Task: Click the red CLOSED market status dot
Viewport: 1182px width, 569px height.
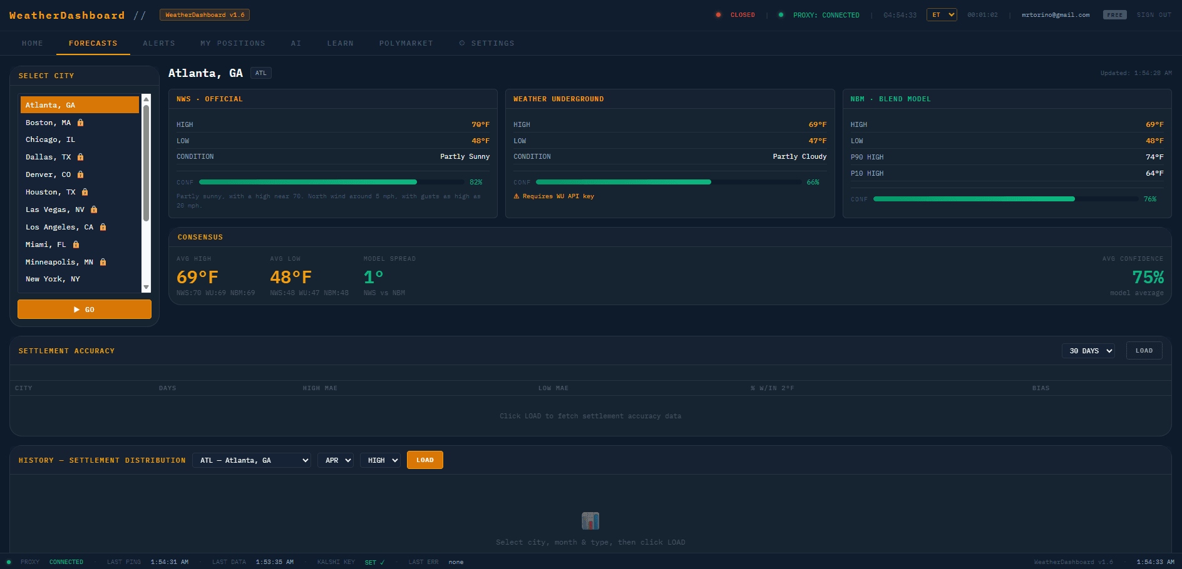Action: click(x=718, y=14)
